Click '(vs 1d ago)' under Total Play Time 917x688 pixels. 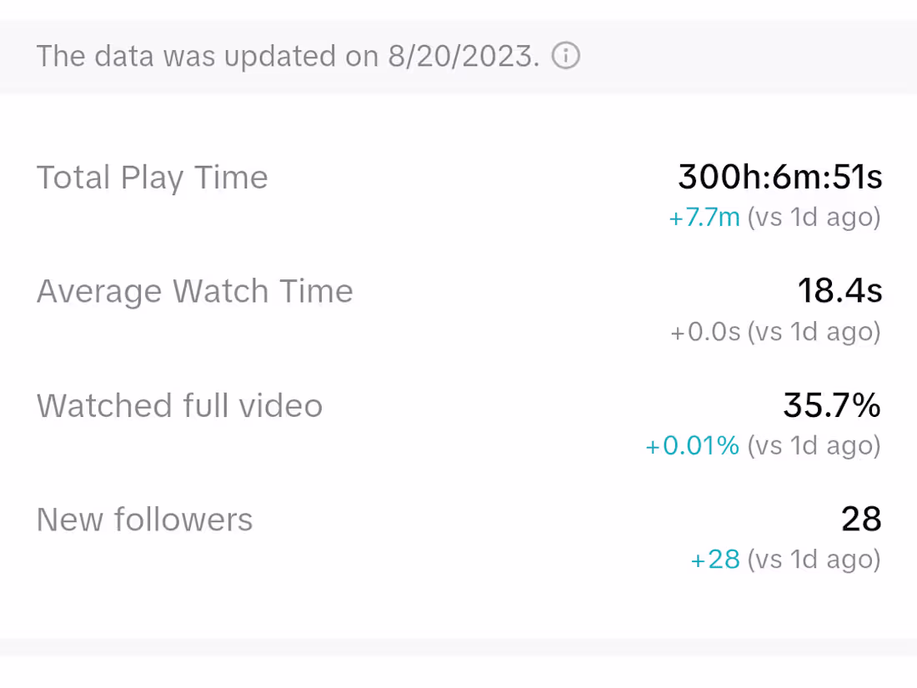click(814, 218)
